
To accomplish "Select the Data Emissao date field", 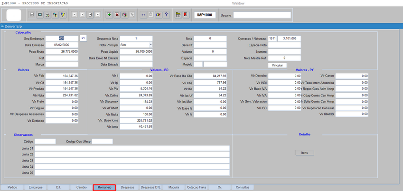I will click(x=62, y=45).
